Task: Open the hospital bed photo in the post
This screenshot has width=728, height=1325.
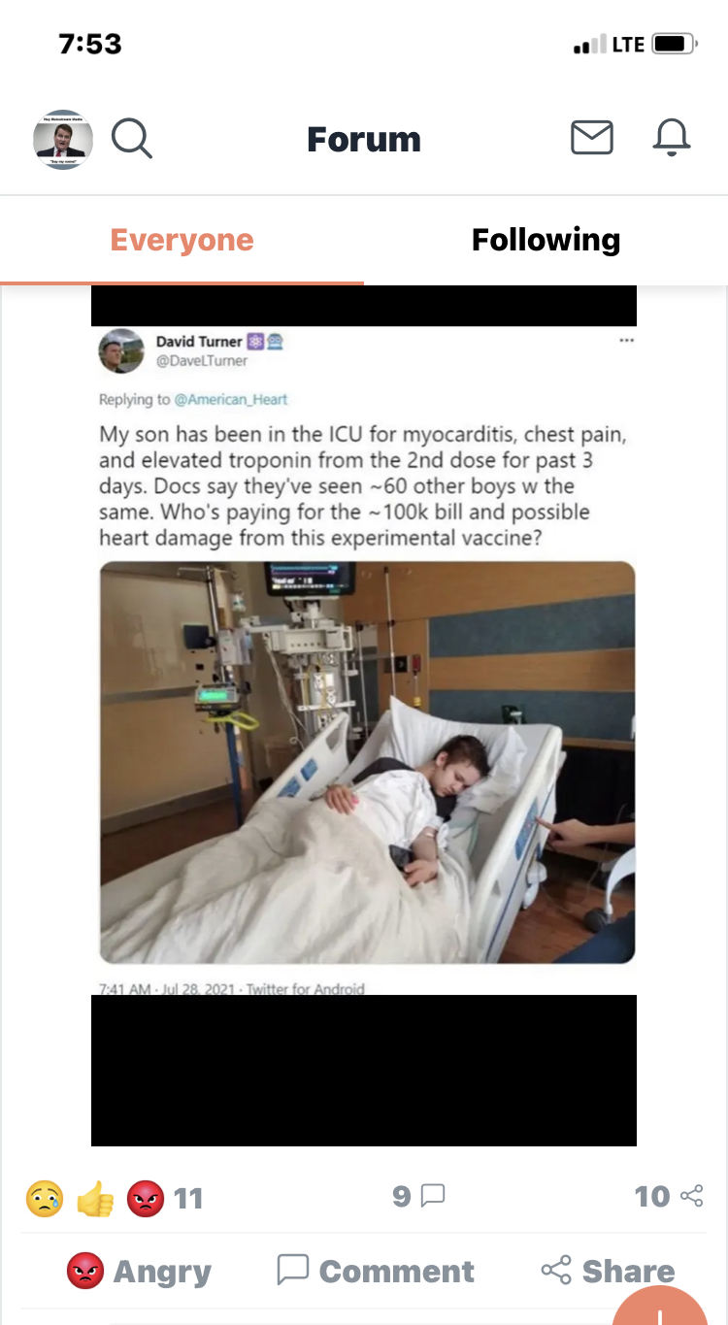Action: (368, 762)
